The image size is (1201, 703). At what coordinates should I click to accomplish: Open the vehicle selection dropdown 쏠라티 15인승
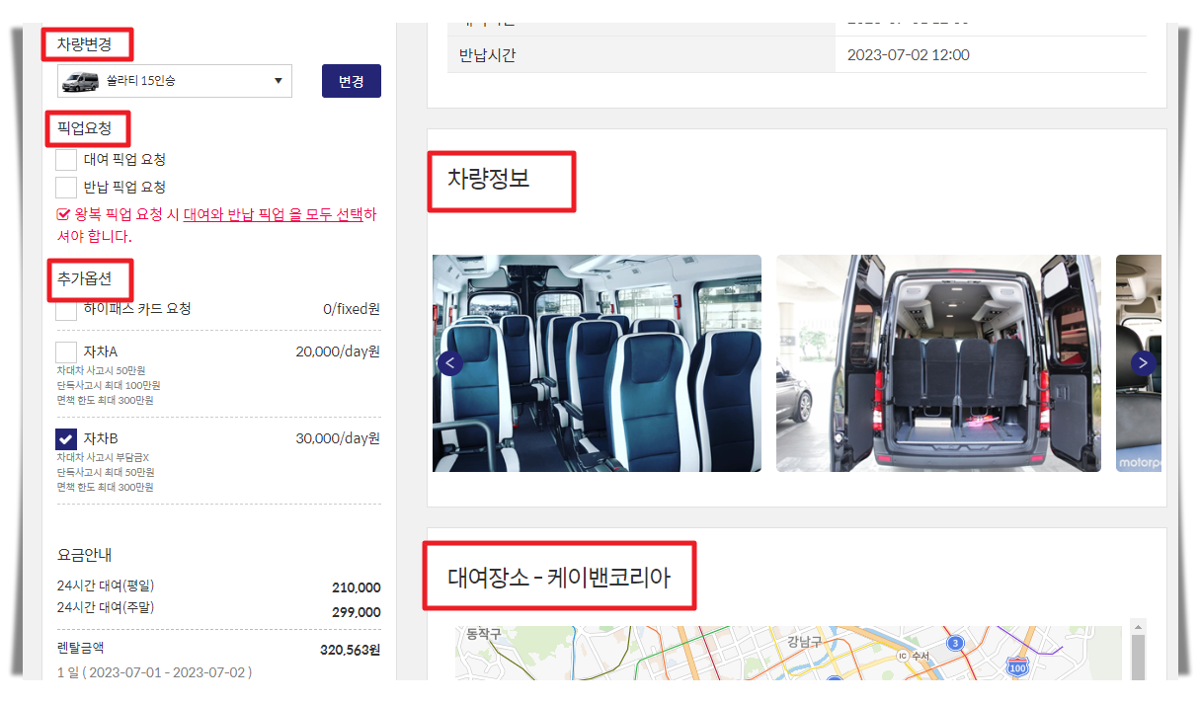[x=174, y=81]
